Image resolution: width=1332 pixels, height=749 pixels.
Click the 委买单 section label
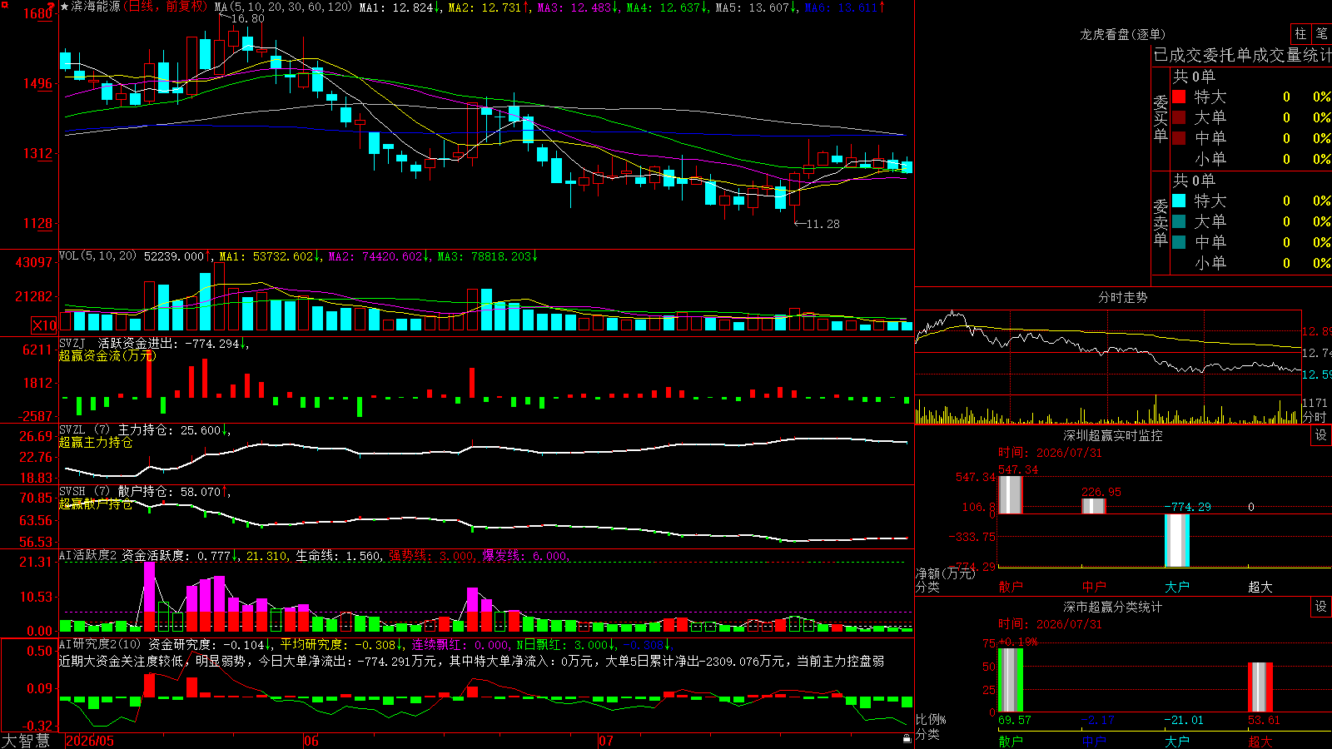(1161, 119)
